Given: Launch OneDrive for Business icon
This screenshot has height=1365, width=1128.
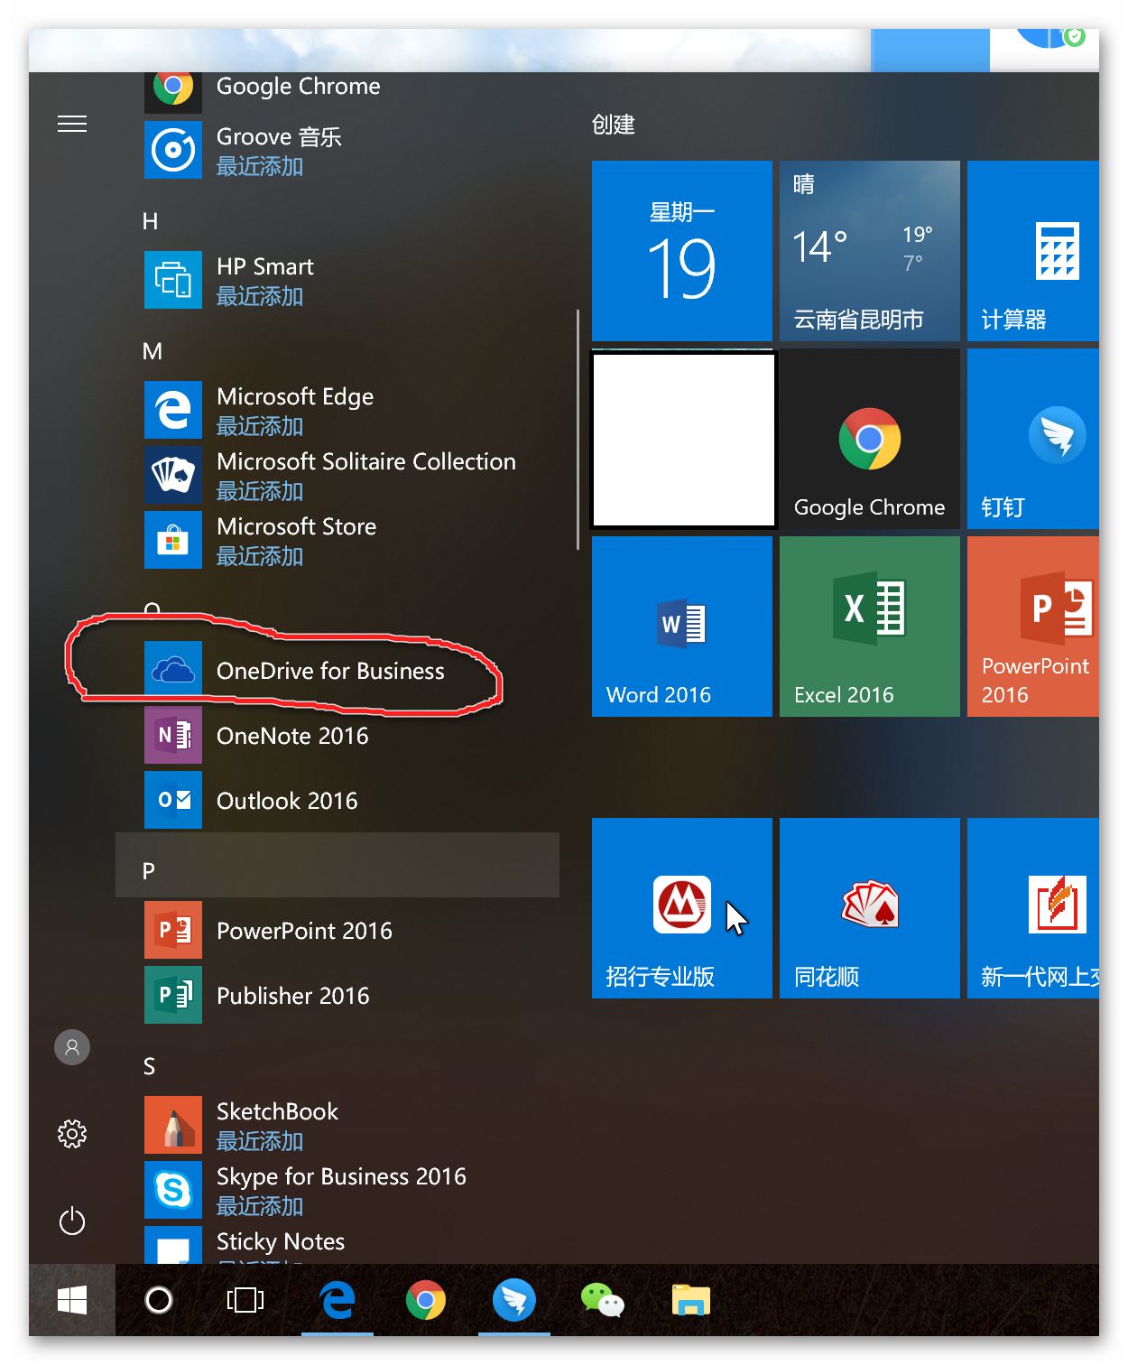Looking at the screenshot, I should (x=173, y=670).
